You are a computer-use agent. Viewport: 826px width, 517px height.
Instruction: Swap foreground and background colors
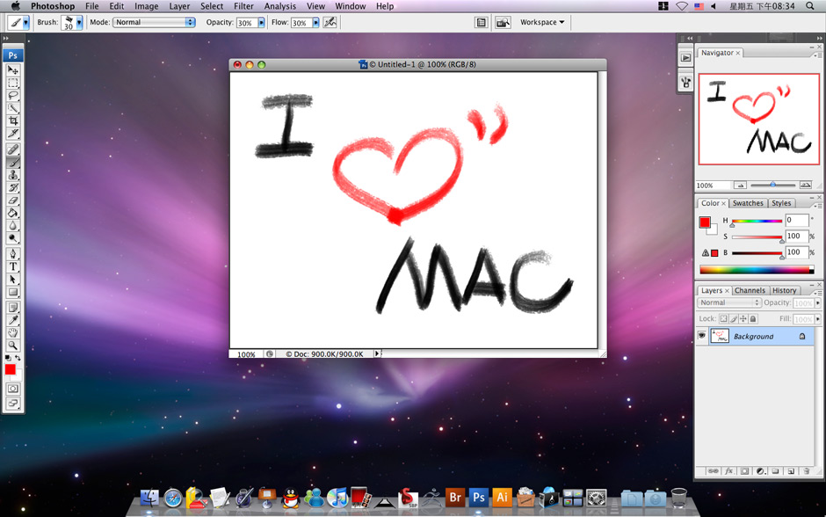tap(18, 358)
